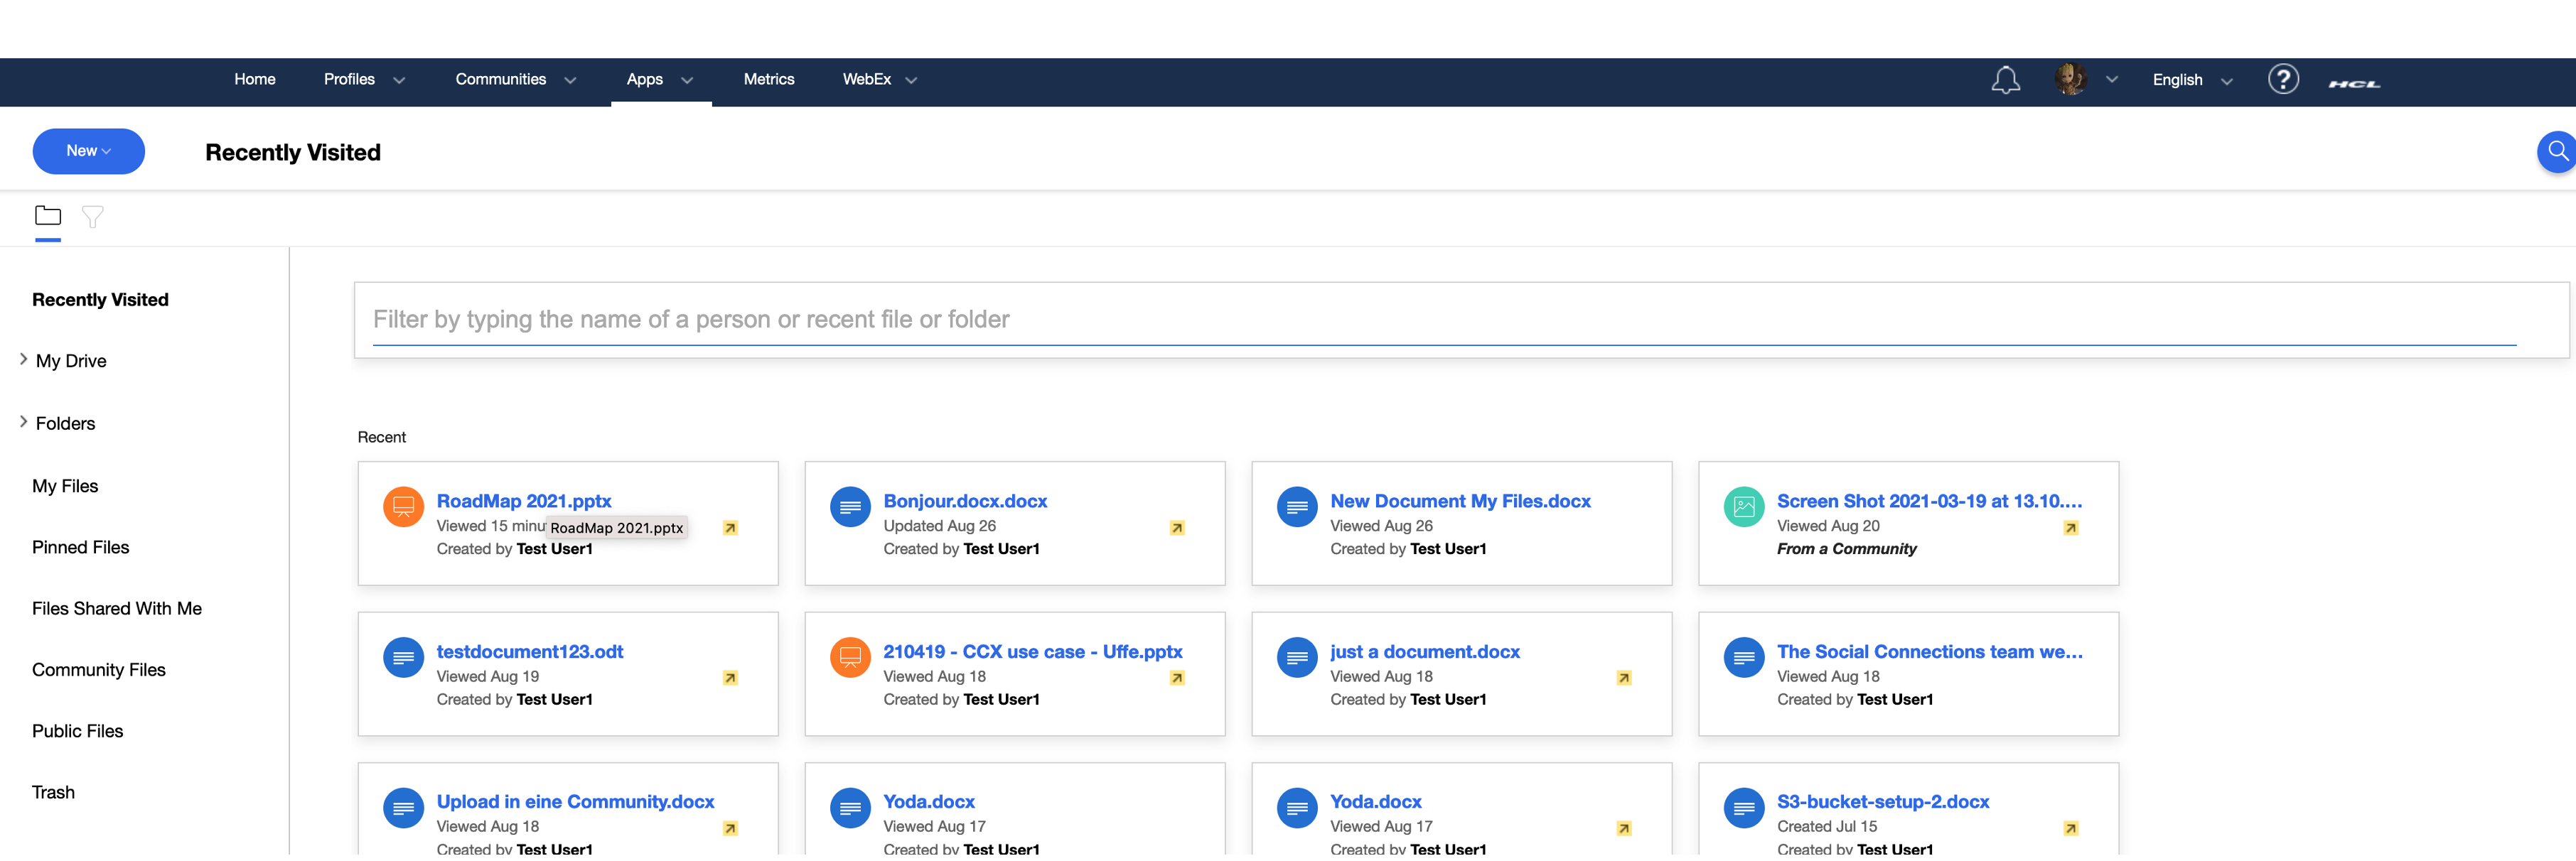Screen dimensions: 2576x861
Task: Click the Bonjour.docx.docx document icon
Action: (850, 507)
